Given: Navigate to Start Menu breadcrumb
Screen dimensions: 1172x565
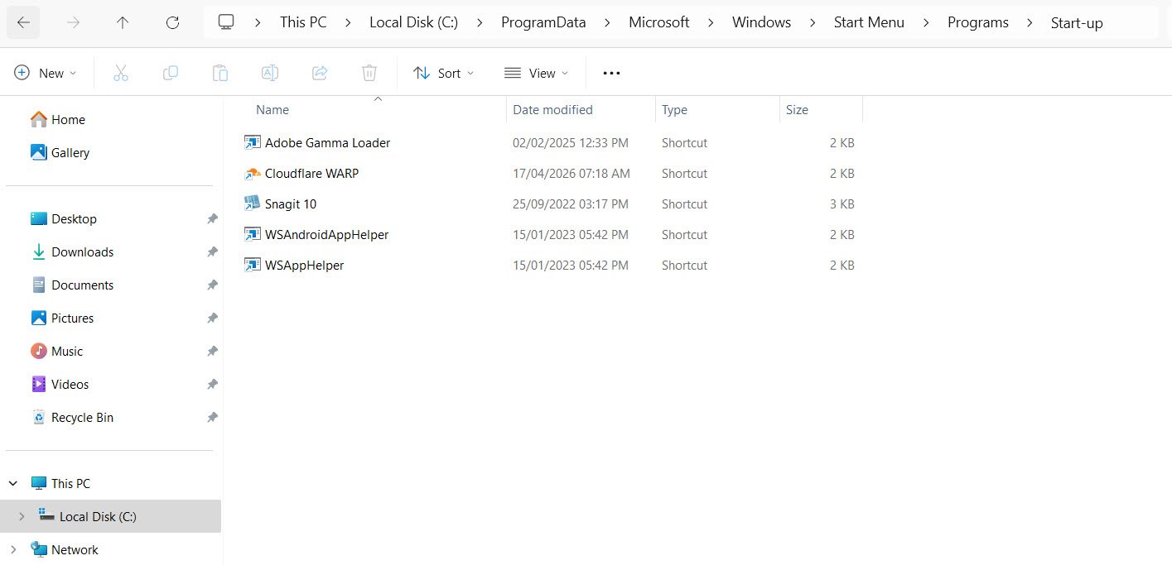Looking at the screenshot, I should tap(869, 23).
